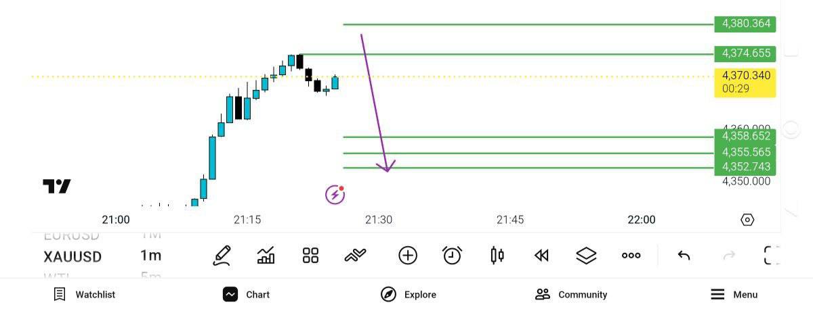Tap the compare lines icon

pyautogui.click(x=355, y=256)
